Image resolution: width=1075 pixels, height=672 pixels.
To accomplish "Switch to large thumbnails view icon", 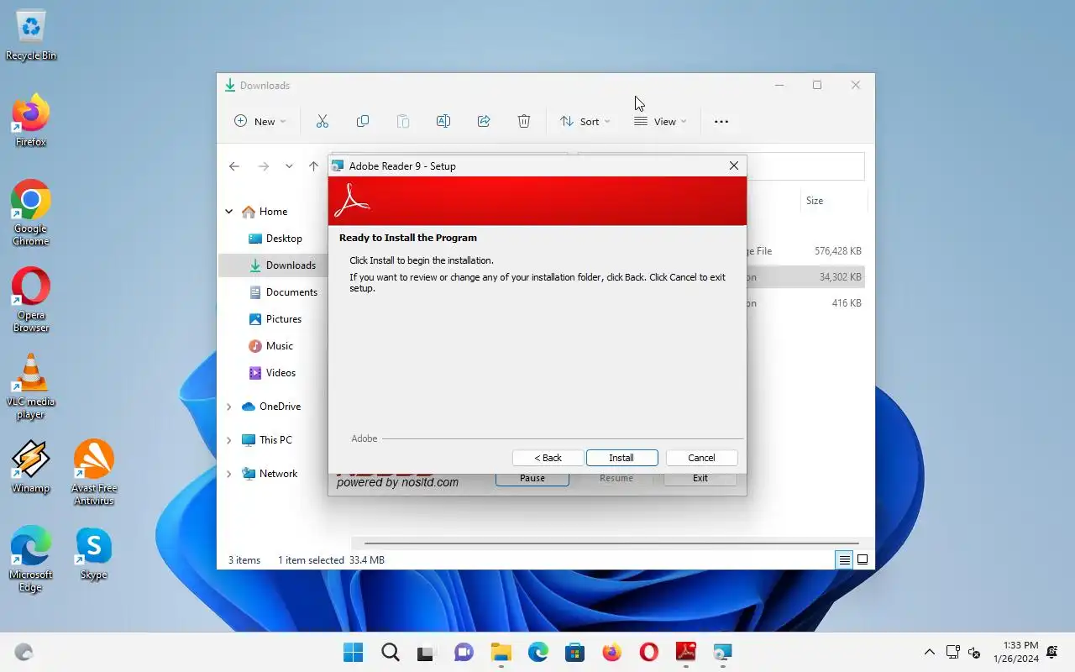I will click(863, 559).
